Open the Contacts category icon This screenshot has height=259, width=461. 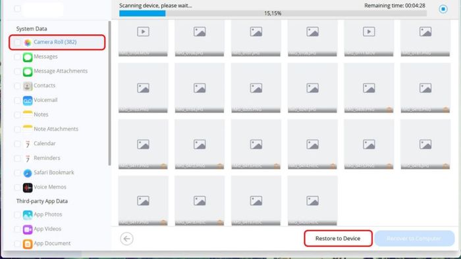(x=28, y=86)
